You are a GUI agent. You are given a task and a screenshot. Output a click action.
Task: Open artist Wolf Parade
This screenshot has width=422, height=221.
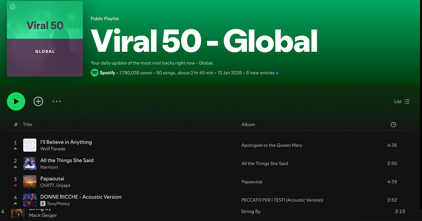[x=53, y=149]
